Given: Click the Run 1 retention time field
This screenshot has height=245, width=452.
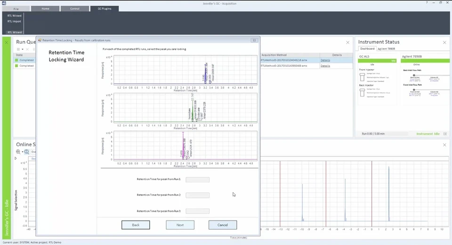Looking at the screenshot, I should coord(197,180).
